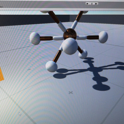The height and width of the screenshot is (124, 124).
Task: Click the copper rod on the right arm
Action: [x=93, y=37]
